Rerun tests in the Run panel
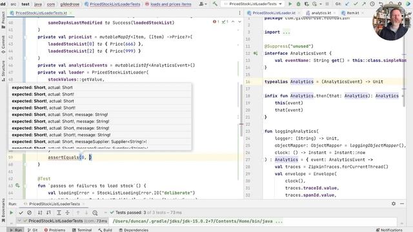The height and width of the screenshot is (232, 413). pos(12,213)
